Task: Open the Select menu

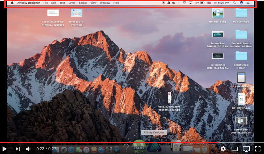Action: pos(83,3)
